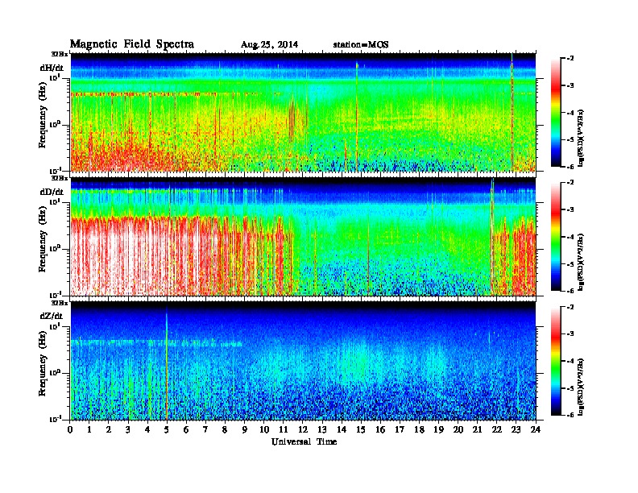
Task: Click the "dD/dt" panel label
Action: coord(52,192)
